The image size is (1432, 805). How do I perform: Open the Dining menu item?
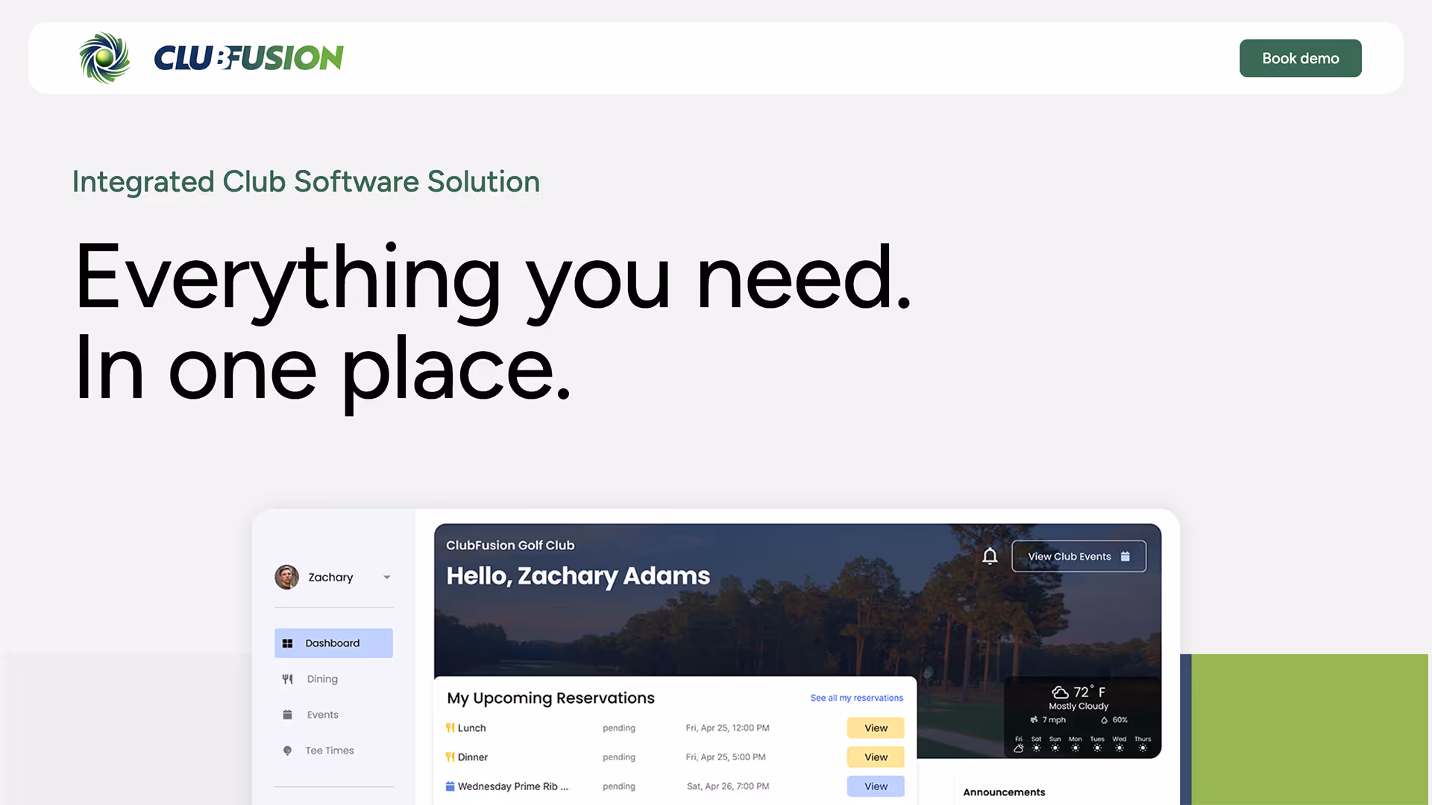tap(322, 679)
